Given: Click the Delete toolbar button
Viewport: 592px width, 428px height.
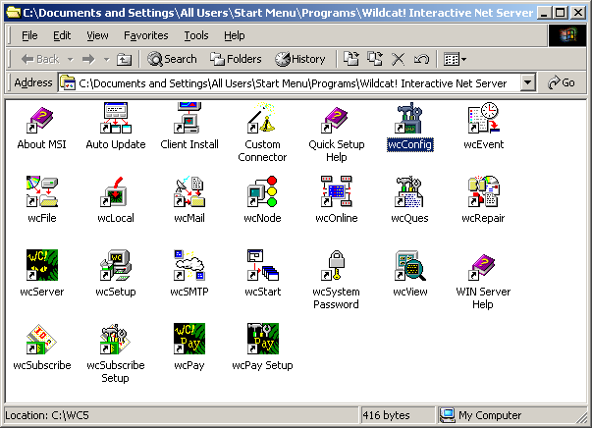Looking at the screenshot, I should (x=398, y=59).
